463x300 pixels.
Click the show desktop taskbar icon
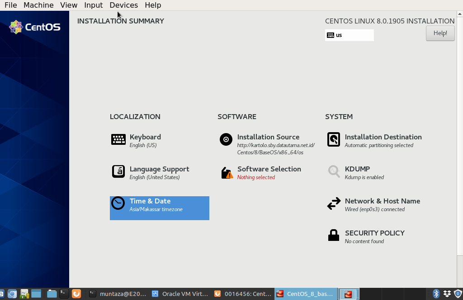click(36, 294)
